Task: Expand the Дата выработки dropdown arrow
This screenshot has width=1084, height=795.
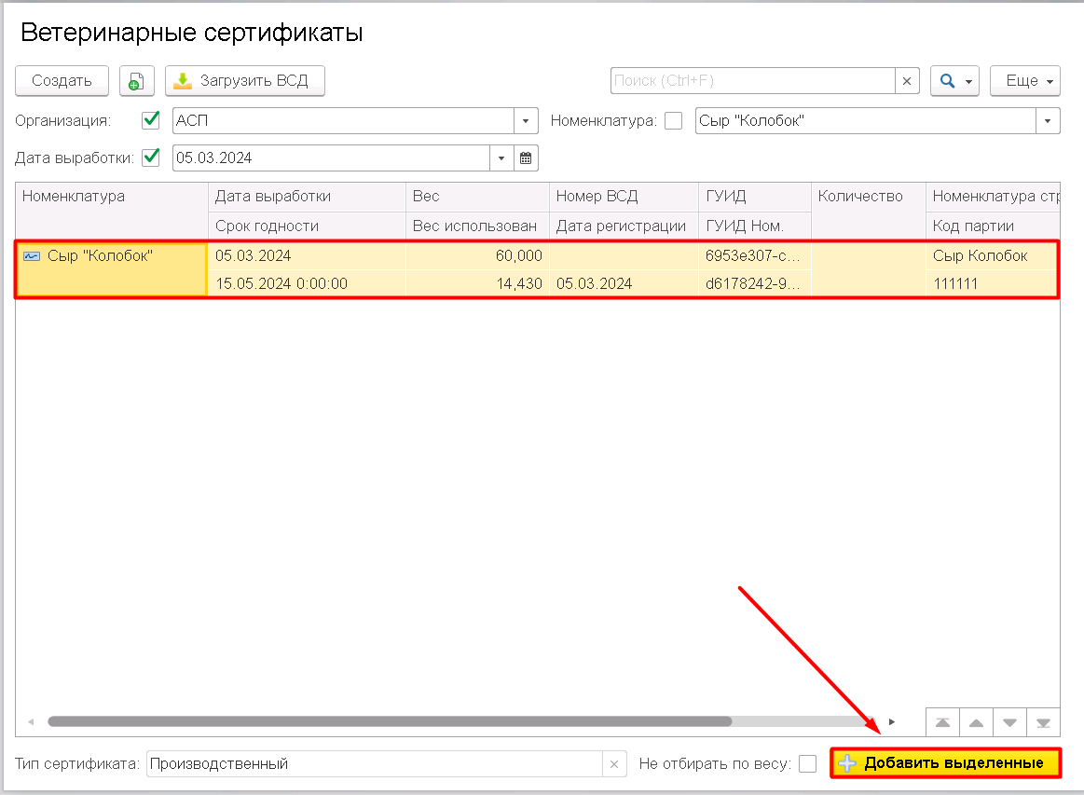Action: [x=501, y=158]
